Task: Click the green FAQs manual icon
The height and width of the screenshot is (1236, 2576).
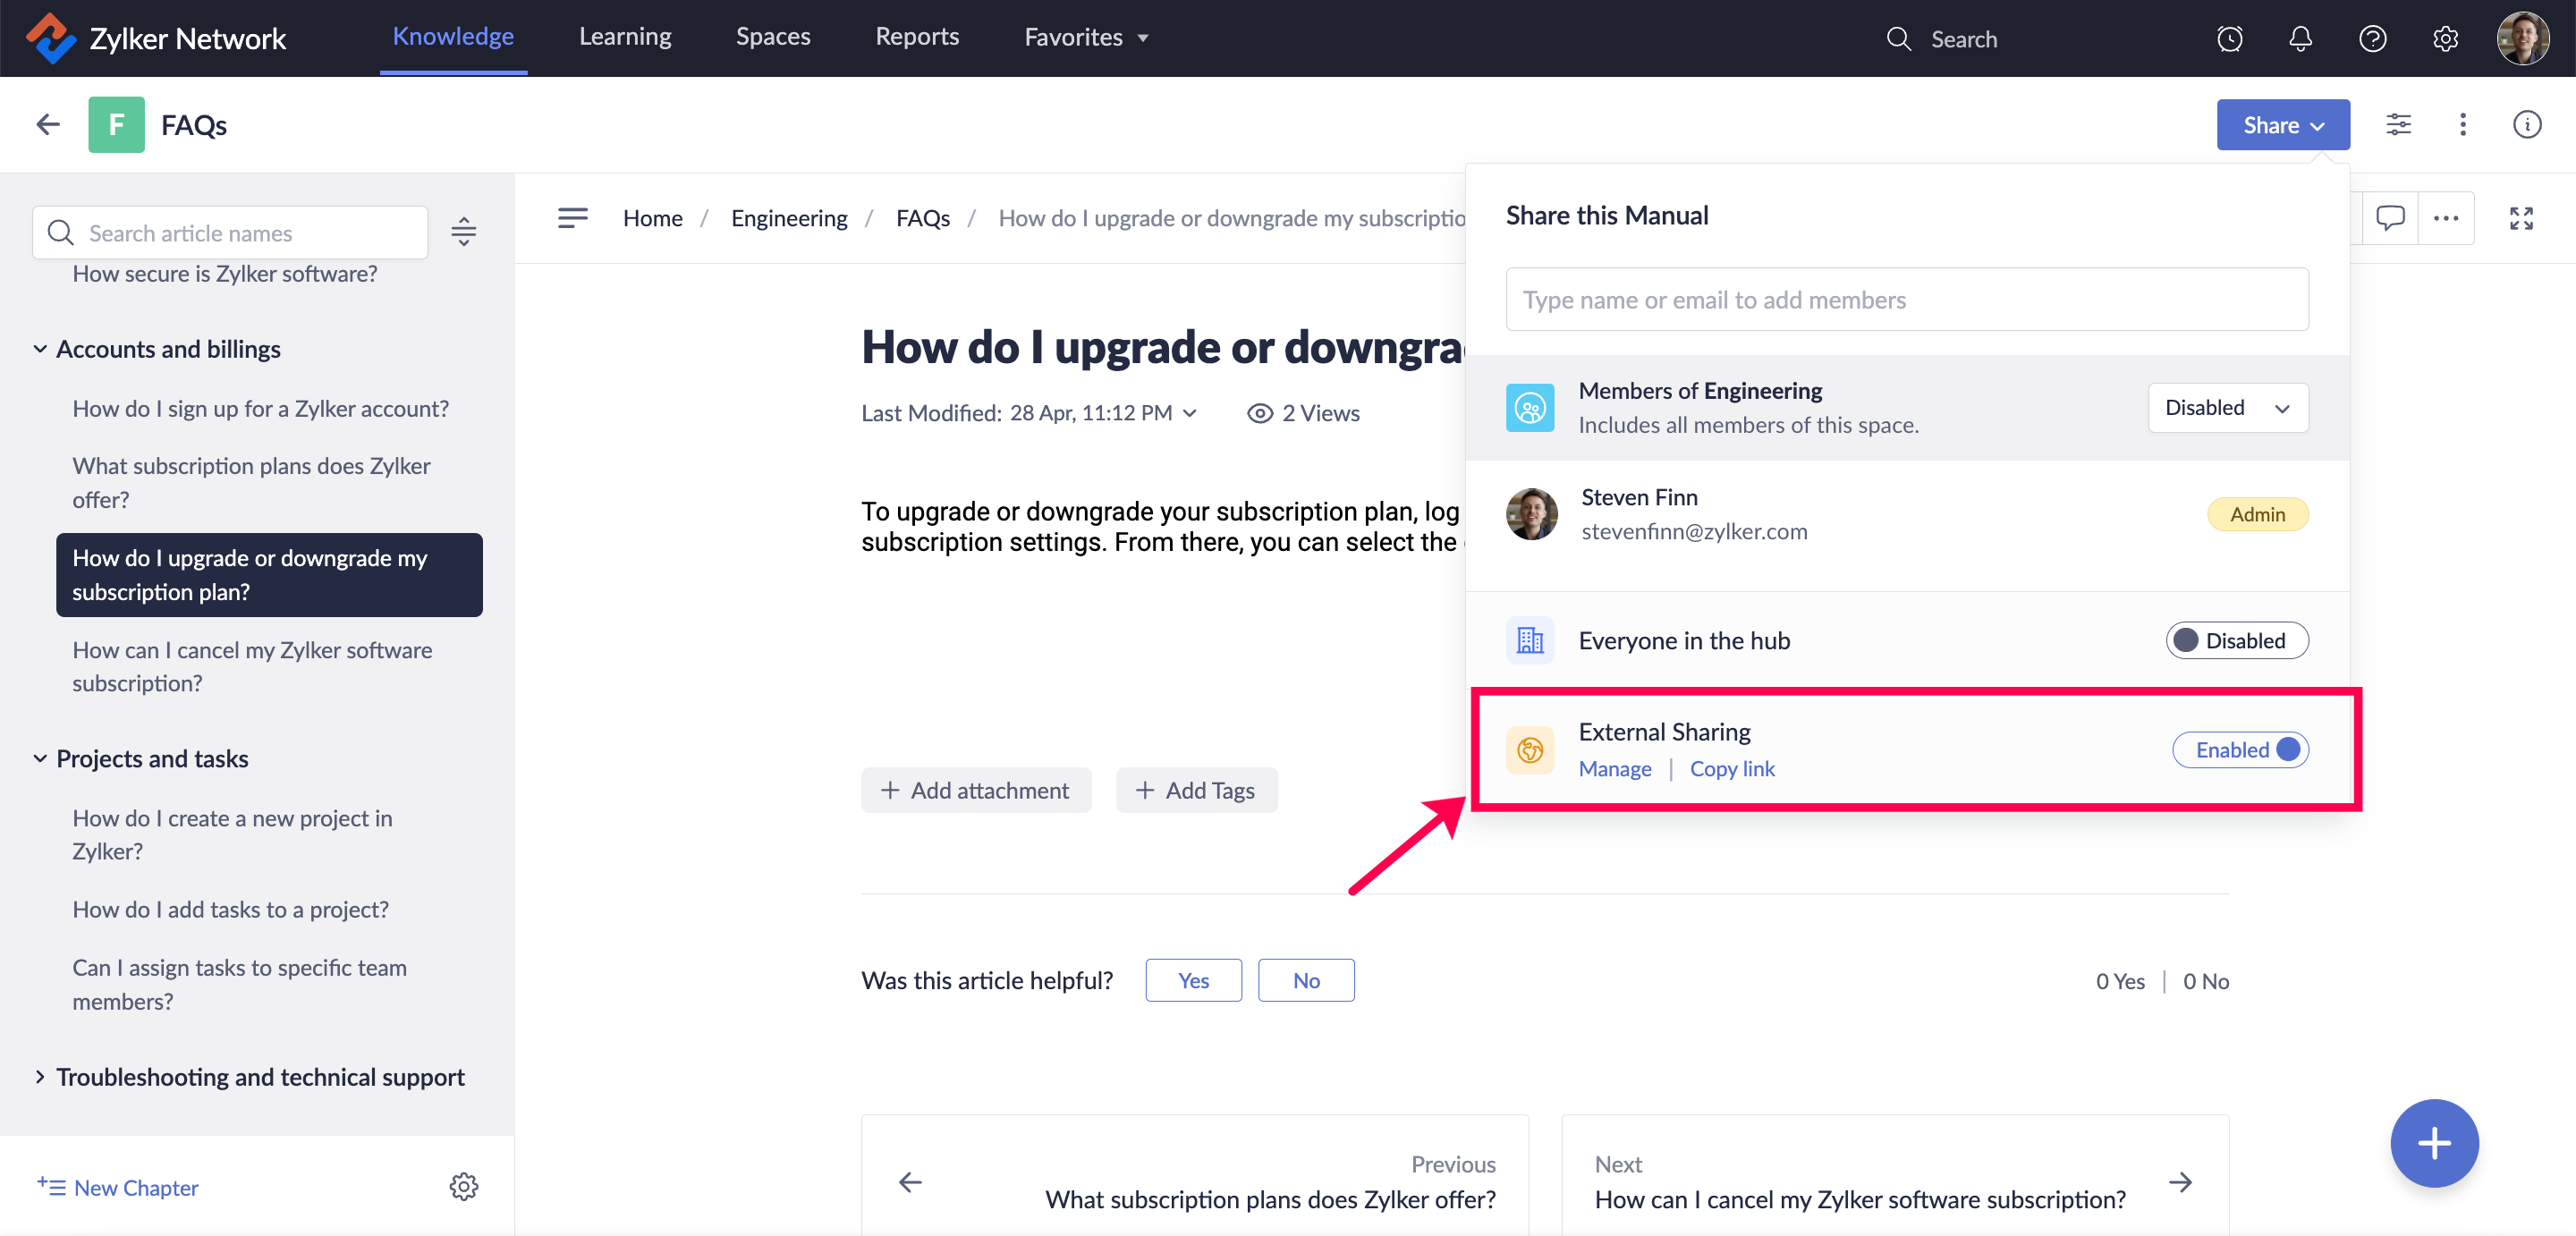Action: click(116, 124)
